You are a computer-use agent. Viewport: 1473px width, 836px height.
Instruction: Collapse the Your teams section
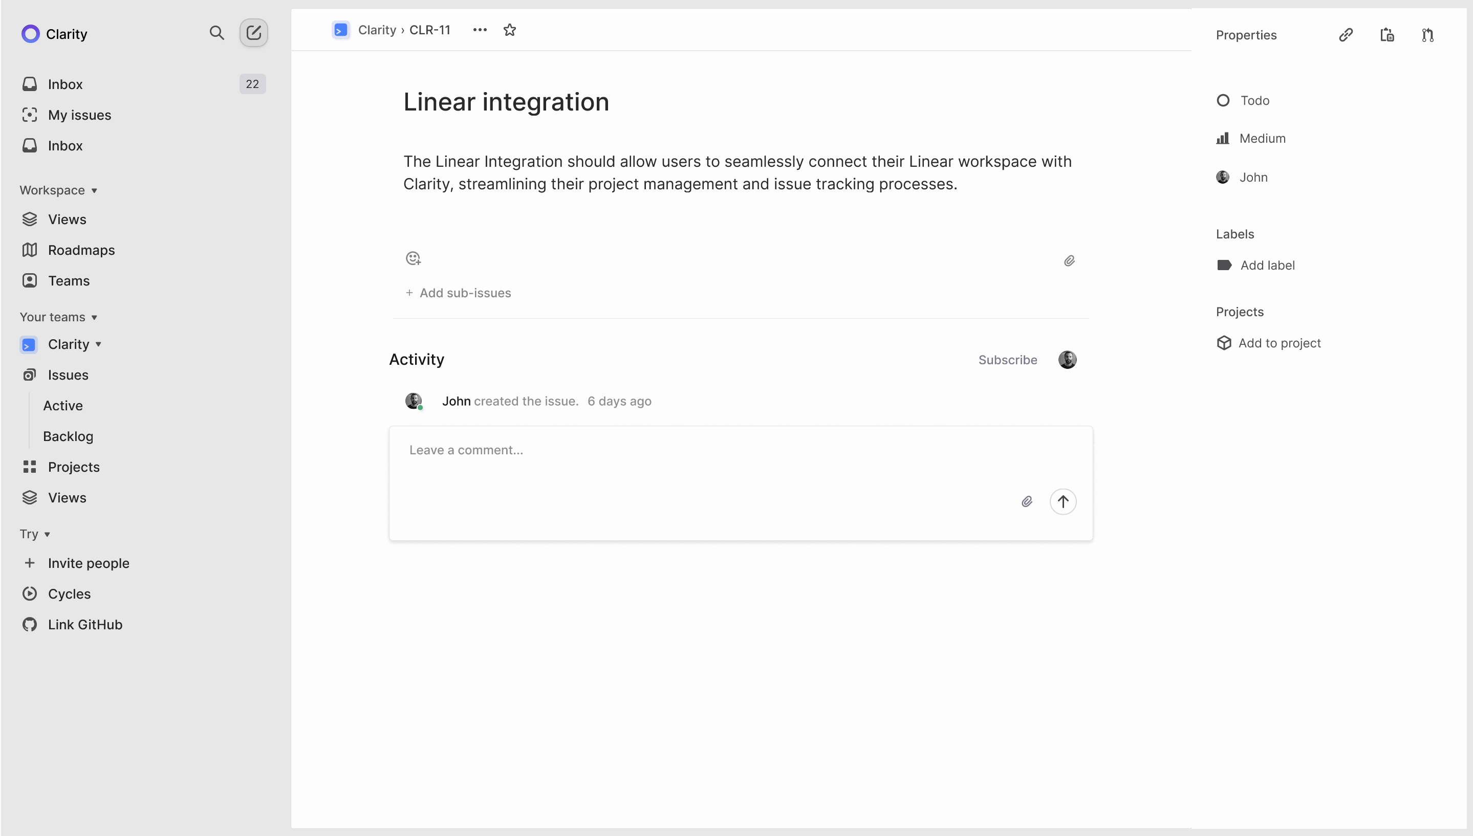(58, 317)
